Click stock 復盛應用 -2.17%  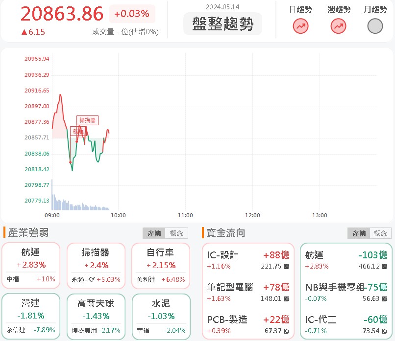(96, 330)
